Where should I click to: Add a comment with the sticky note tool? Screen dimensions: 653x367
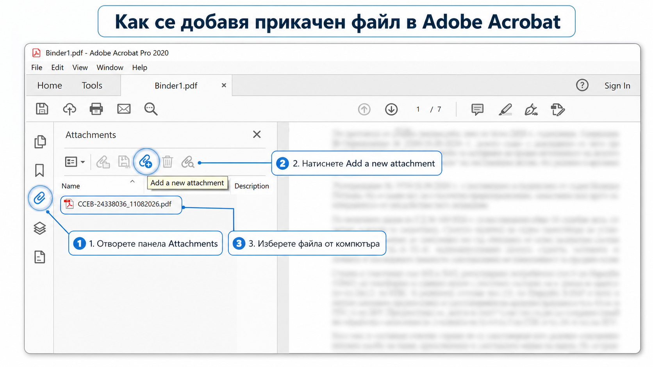click(x=477, y=110)
